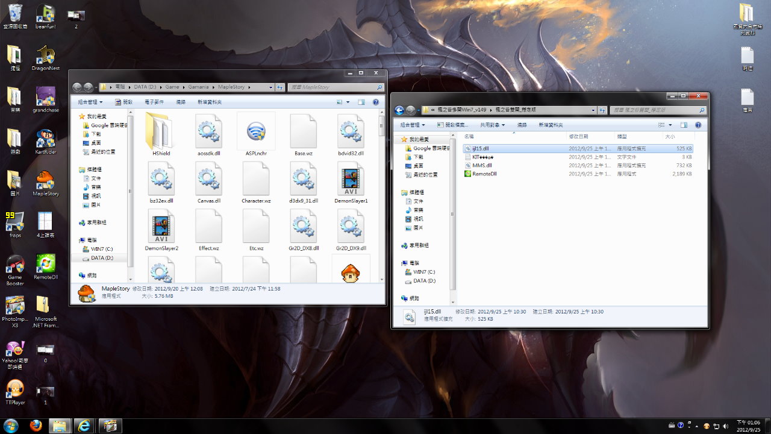The height and width of the screenshot is (434, 771).
Task: Select the Gr2D_DX9.dll file icon
Action: coord(351,230)
